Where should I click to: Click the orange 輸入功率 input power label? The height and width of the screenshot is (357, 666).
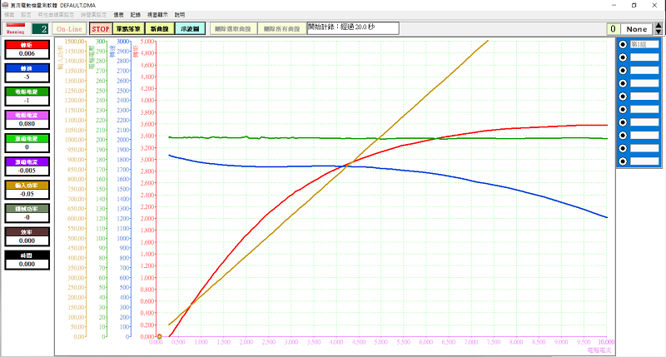click(26, 185)
